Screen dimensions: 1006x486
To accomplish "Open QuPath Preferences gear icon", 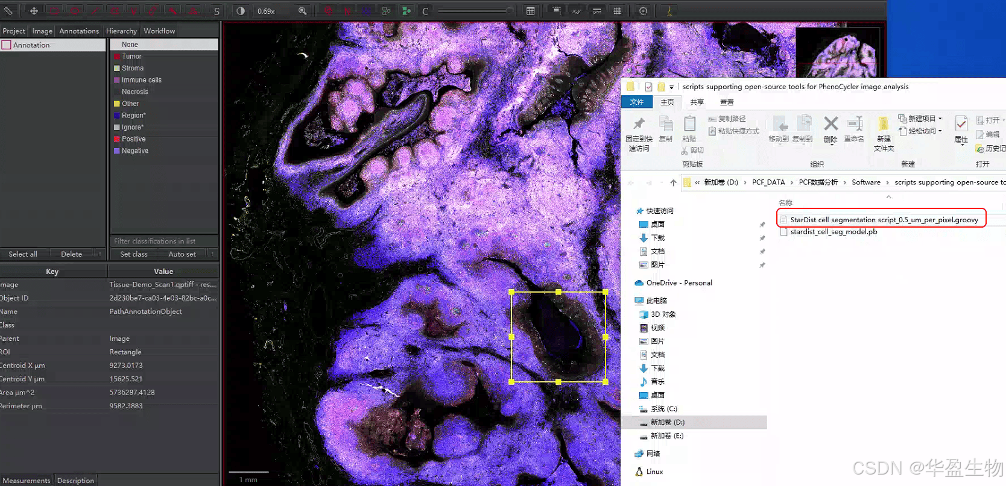I will pyautogui.click(x=643, y=11).
